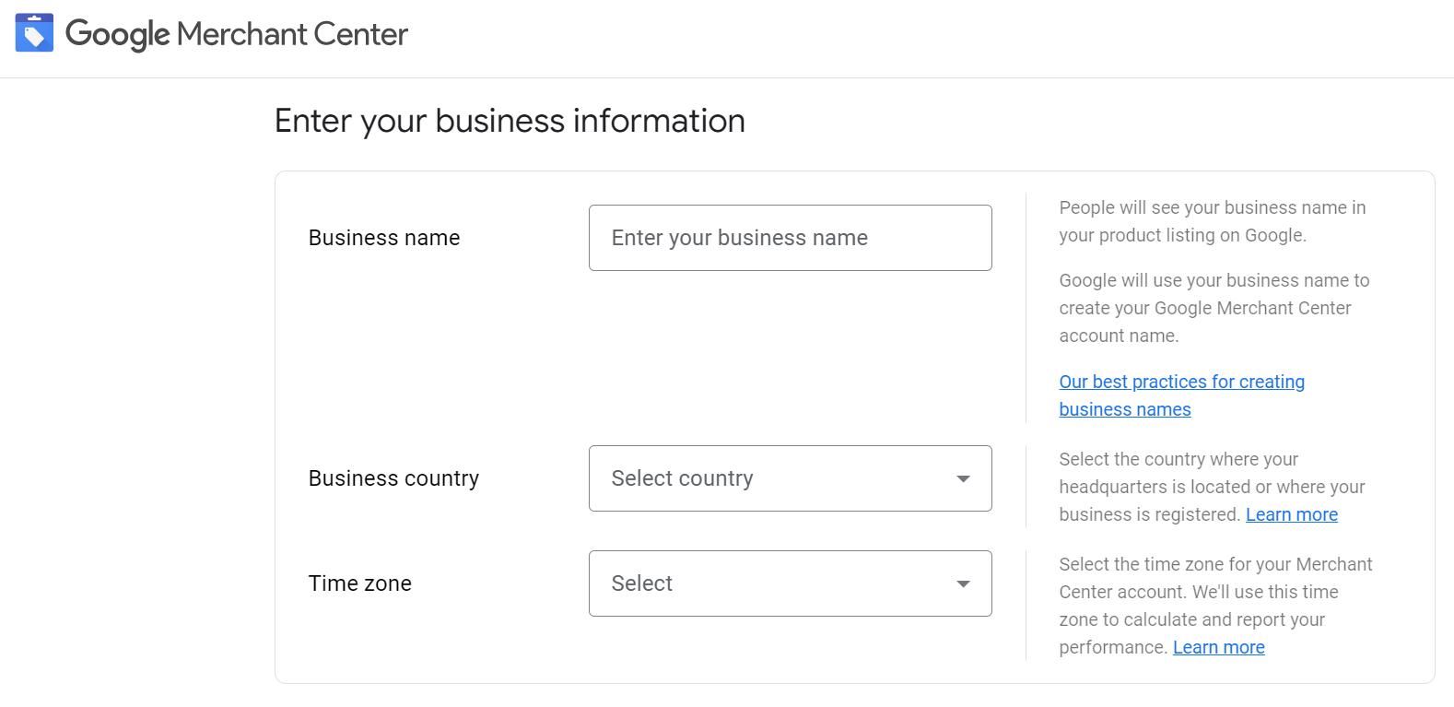Image resolution: width=1454 pixels, height=707 pixels.
Task: Click help text about selecting headquarters country
Action: (x=1212, y=487)
